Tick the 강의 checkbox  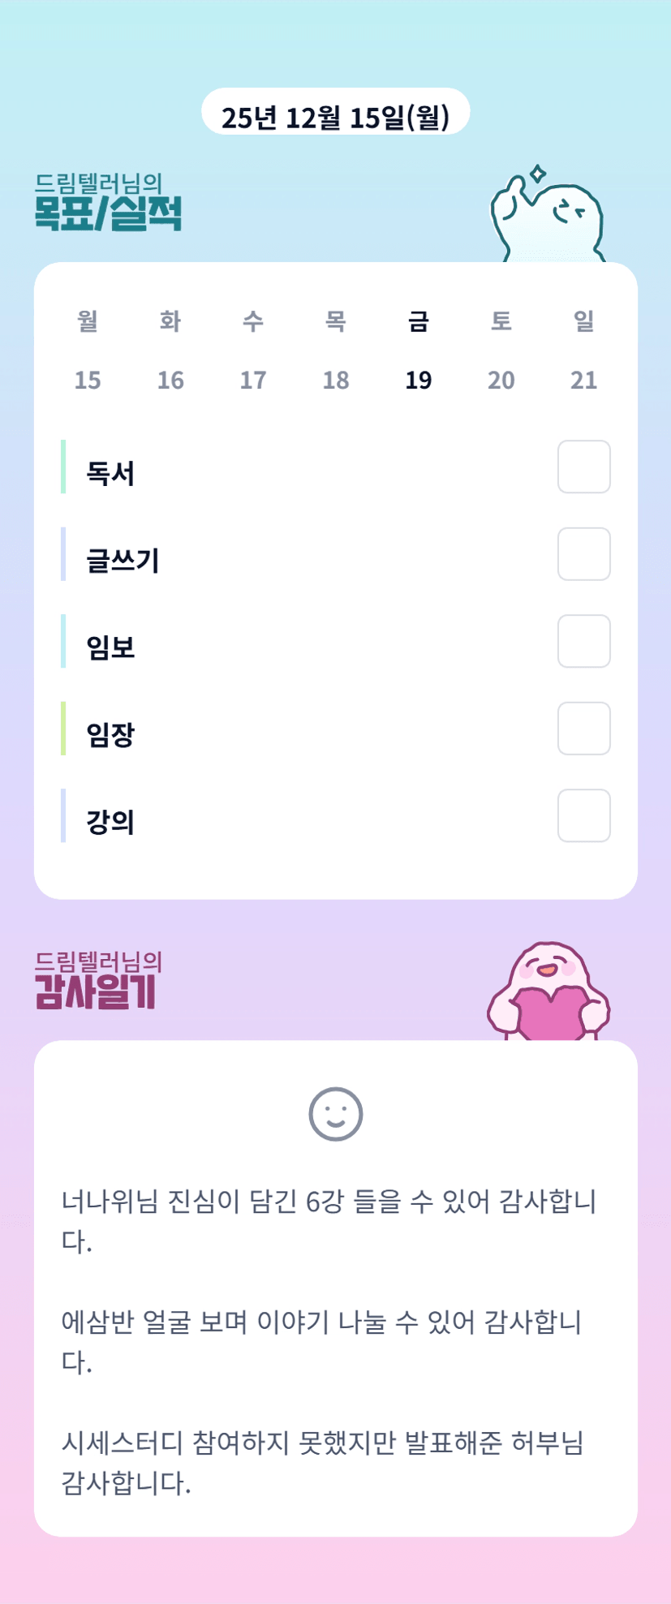[583, 815]
